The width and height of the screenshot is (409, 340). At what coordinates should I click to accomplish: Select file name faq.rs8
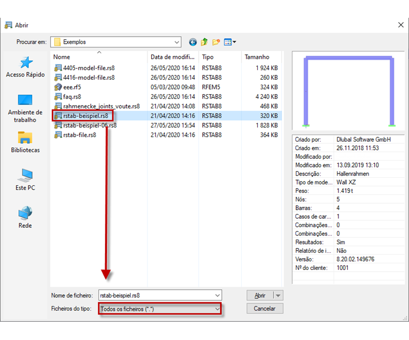[72, 97]
